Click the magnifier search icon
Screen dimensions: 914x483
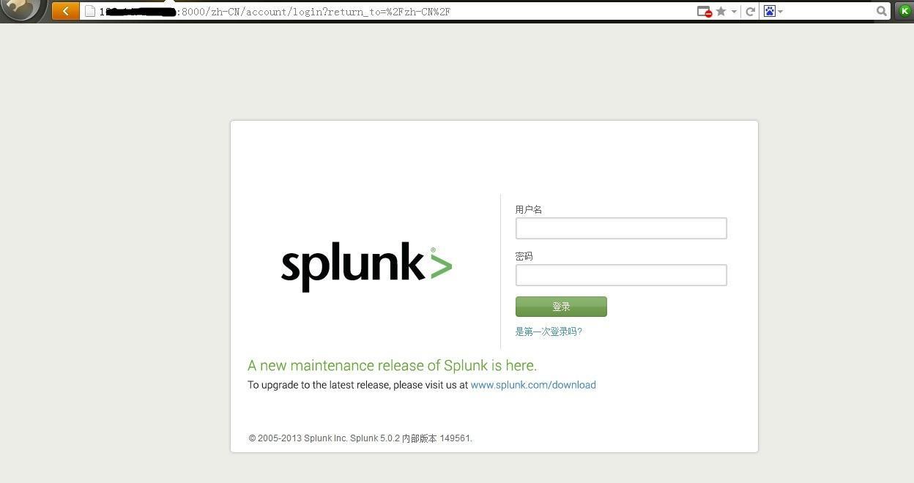point(881,11)
